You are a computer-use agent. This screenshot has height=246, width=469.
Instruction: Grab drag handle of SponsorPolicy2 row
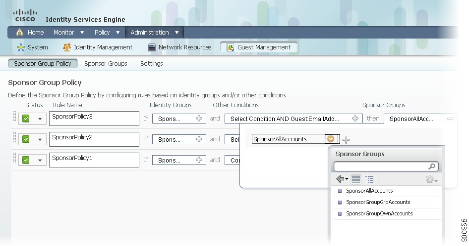point(14,137)
